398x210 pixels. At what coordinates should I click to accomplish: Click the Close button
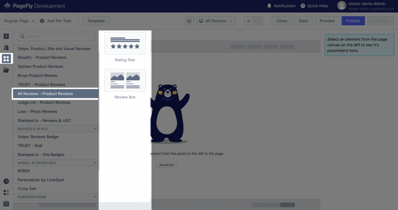tap(282, 21)
